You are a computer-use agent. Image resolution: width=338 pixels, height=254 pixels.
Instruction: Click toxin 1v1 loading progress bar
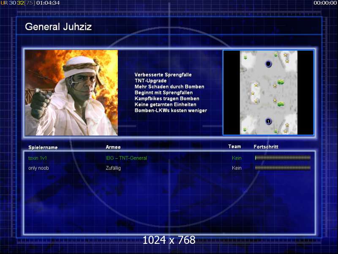pos(283,158)
